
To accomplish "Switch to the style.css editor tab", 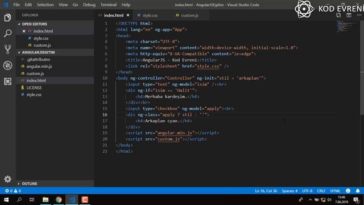I will pyautogui.click(x=150, y=15).
